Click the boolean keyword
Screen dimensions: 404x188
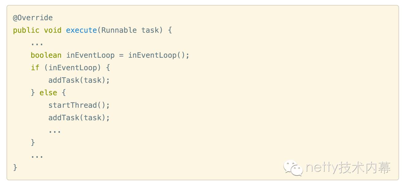[x=46, y=55]
